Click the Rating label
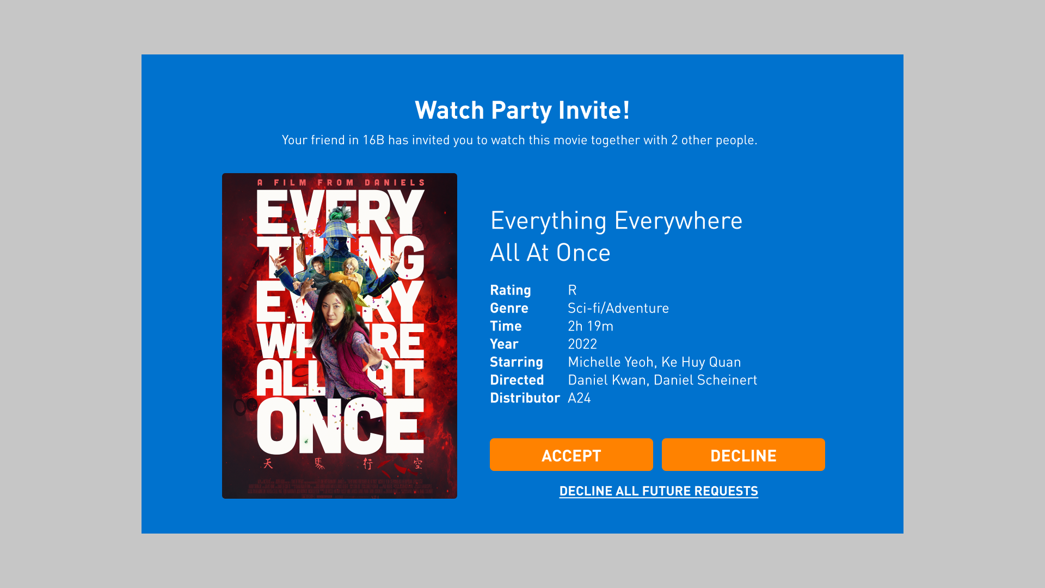The height and width of the screenshot is (588, 1045). tap(510, 290)
